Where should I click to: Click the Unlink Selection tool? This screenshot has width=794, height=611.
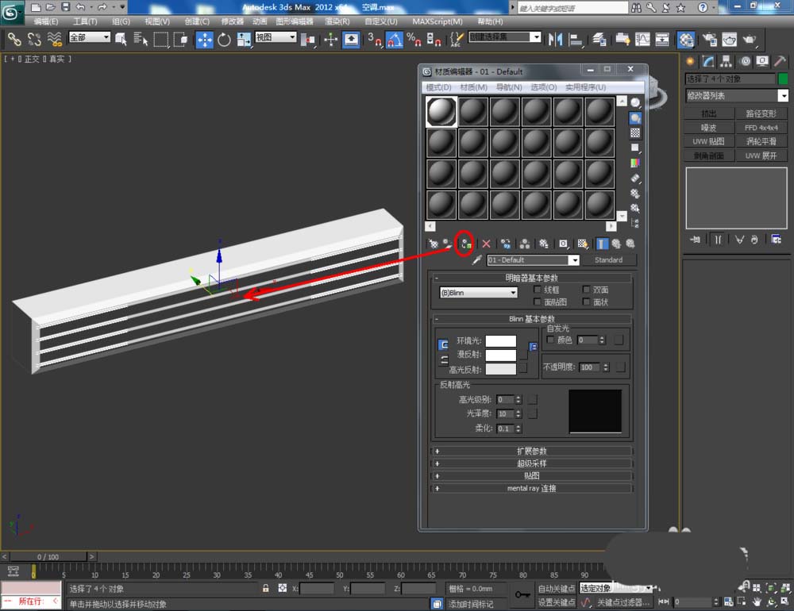tap(34, 40)
